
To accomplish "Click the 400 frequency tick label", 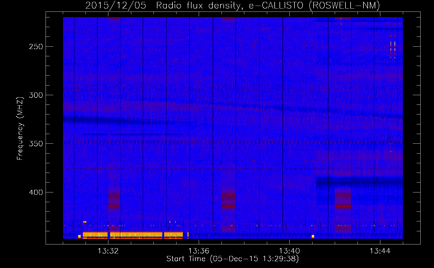I will tap(36, 192).
